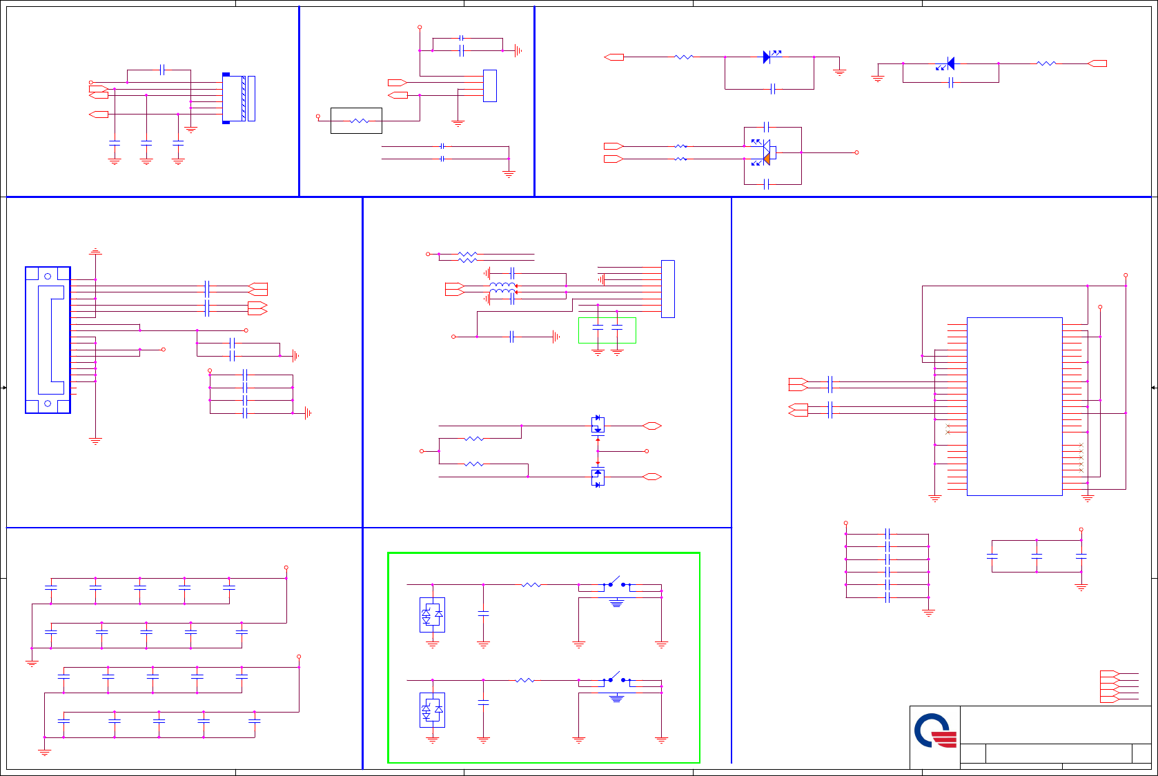Select the upper TVS diode array in green box

tap(433, 615)
